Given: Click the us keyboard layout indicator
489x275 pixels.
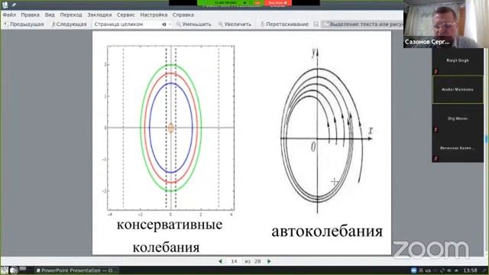Looking at the screenshot, I should tap(428, 270).
